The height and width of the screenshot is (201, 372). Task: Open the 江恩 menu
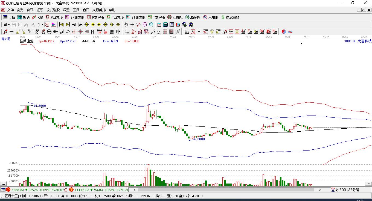coord(40,10)
